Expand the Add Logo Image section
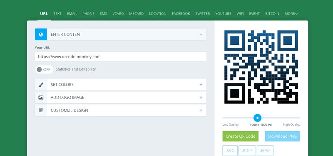Screen dimensions: 333x156 click(201, 97)
